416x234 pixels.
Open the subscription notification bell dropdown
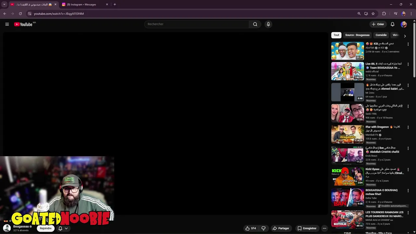click(63, 228)
